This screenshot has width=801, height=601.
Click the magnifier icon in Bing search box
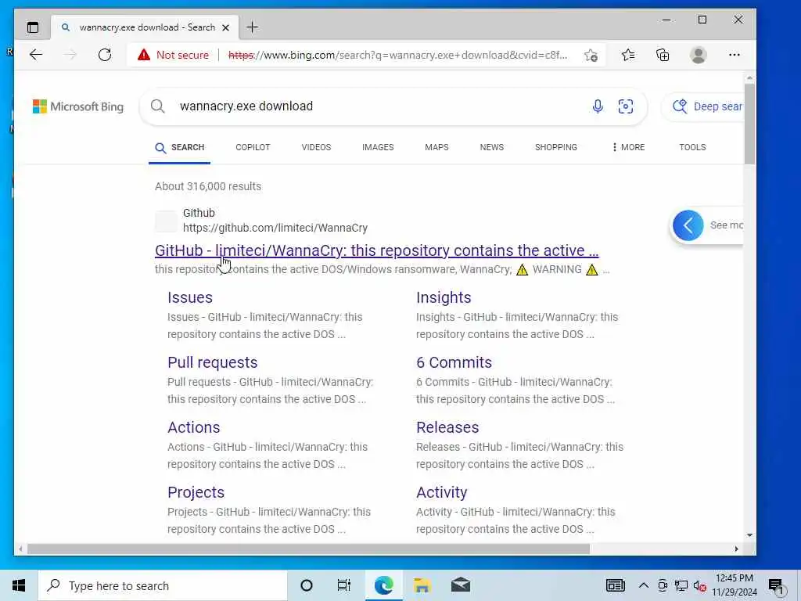[x=158, y=106]
